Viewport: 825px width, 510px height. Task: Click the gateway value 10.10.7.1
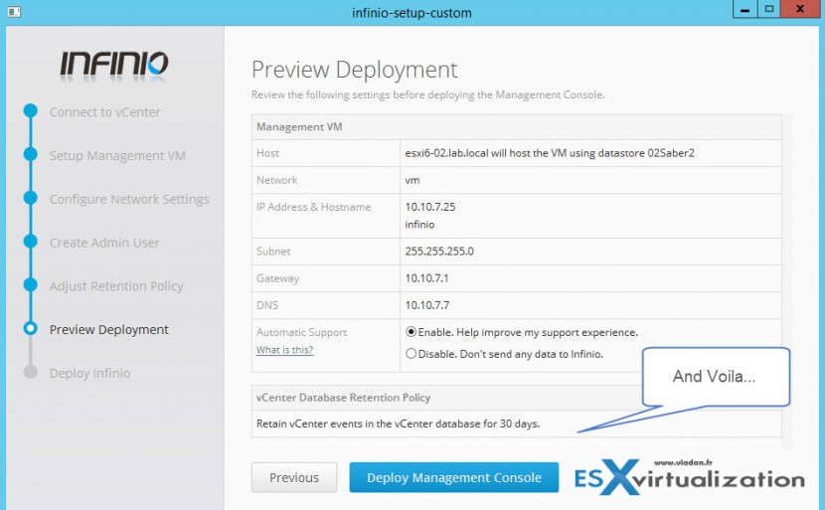tap(426, 278)
